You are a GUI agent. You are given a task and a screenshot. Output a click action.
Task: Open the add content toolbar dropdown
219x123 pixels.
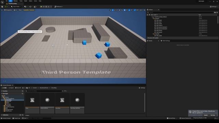click(25, 6)
